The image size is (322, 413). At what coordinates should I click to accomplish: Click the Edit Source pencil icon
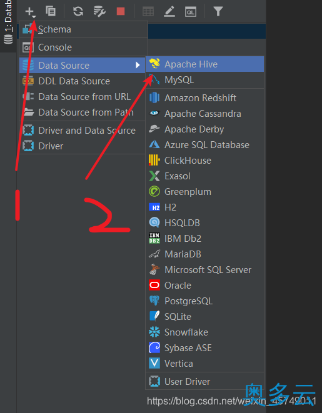point(169,12)
